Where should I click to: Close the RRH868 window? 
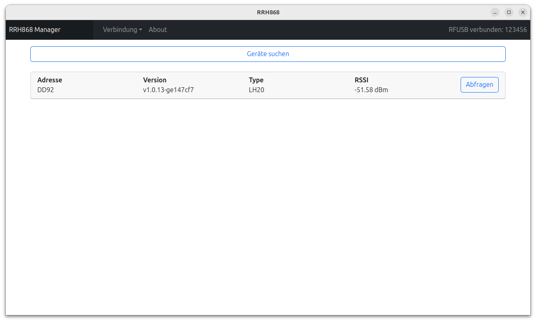[x=523, y=12]
